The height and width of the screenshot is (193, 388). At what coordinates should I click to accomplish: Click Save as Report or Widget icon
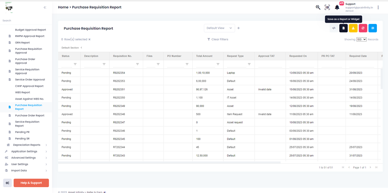point(343,28)
